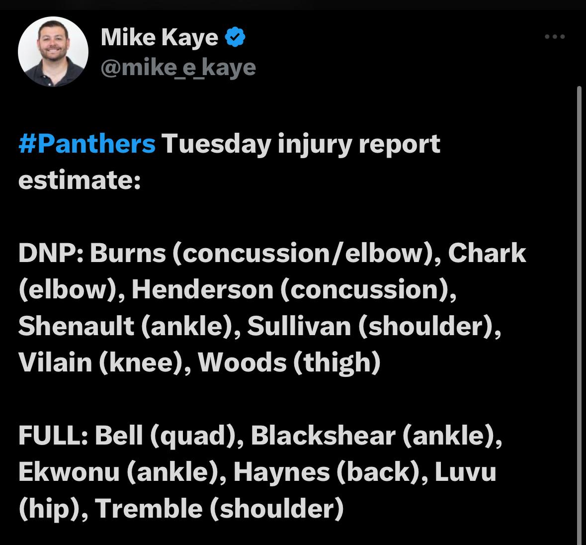Click the name "Chark" in the tweet
This screenshot has width=586, height=545.
(x=487, y=253)
